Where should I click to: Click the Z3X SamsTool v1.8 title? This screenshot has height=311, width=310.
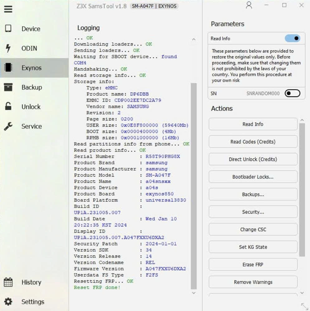[102, 6]
